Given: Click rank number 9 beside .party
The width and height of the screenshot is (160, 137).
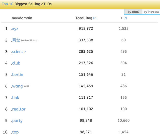Looking at the screenshot, I should [x=6, y=120].
